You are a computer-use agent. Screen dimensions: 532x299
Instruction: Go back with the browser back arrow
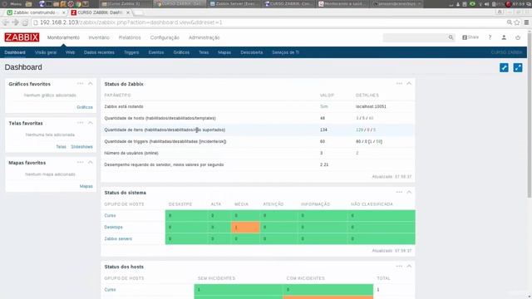(6, 22)
